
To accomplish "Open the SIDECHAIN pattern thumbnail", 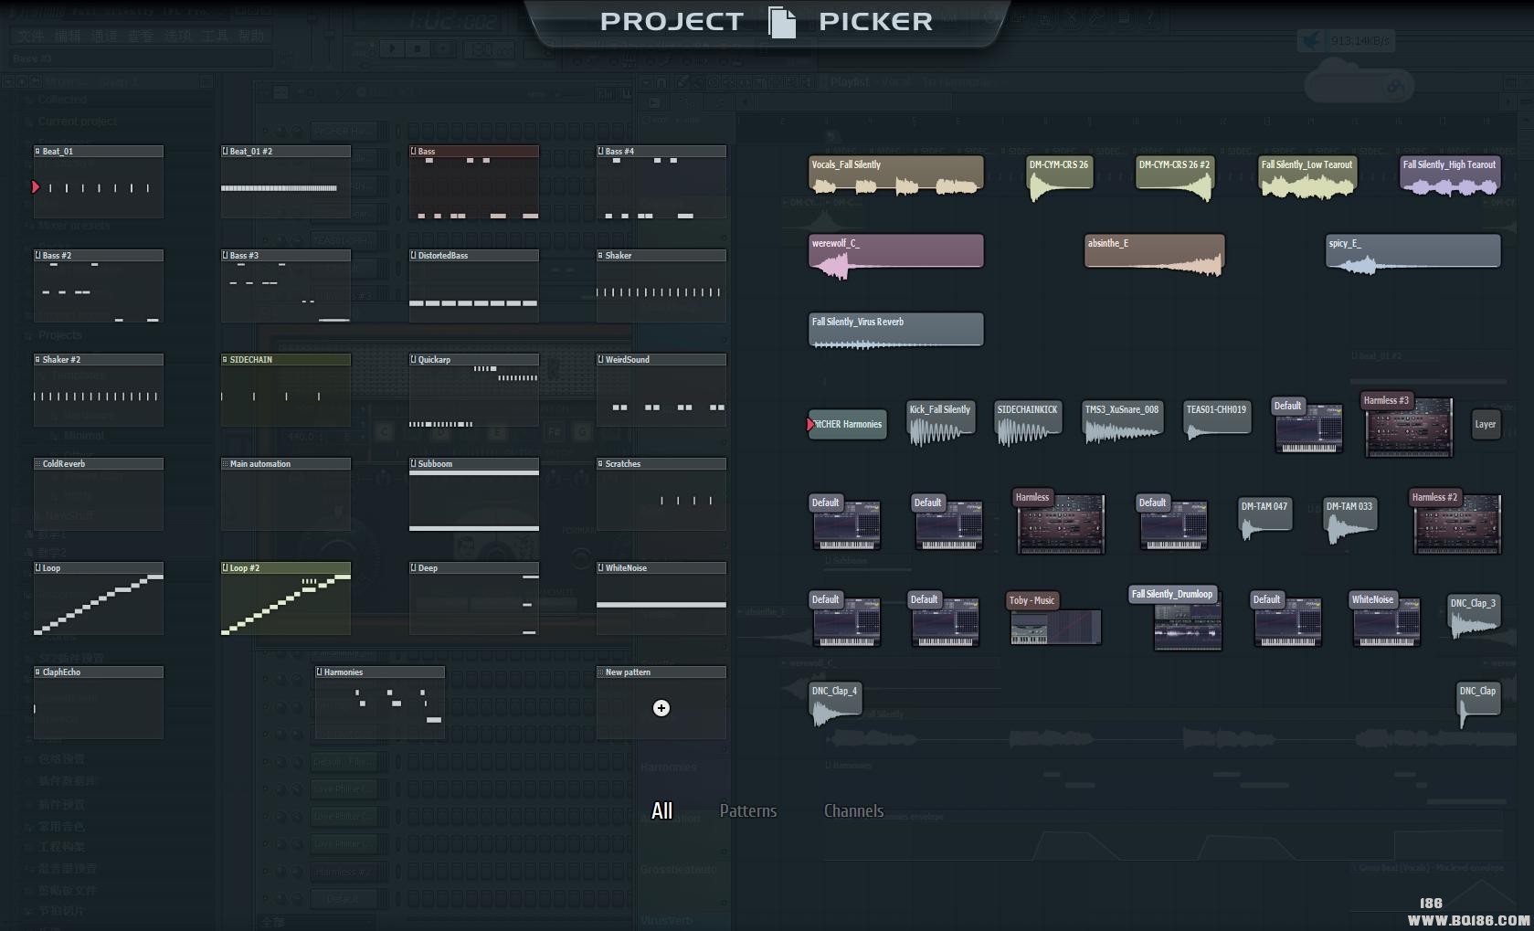I will [285, 391].
